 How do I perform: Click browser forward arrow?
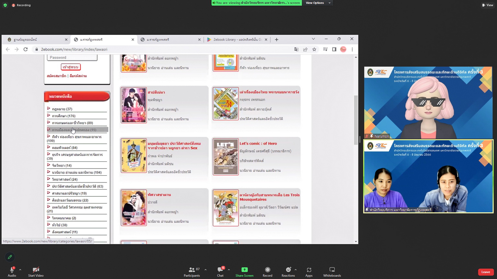[x=17, y=49]
